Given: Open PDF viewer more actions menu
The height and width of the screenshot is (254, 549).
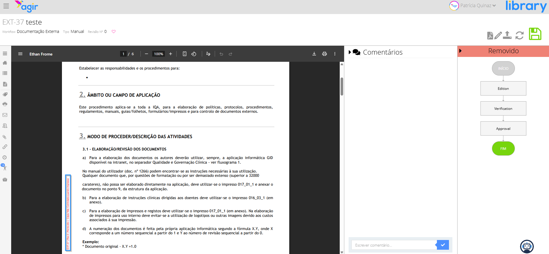Looking at the screenshot, I should click(335, 54).
